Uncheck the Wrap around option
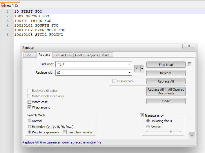Screen dimensions: 205x153 [29, 107]
